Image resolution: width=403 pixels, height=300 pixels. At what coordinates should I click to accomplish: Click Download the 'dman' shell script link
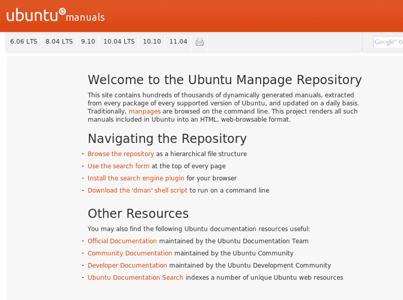(x=138, y=190)
